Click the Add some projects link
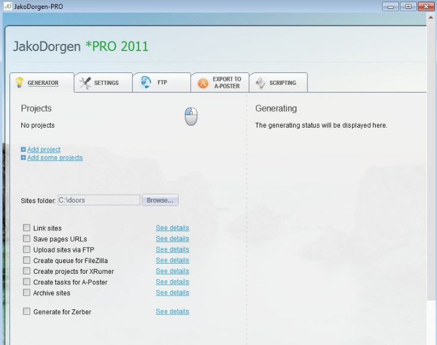The height and width of the screenshot is (345, 437). 55,157
